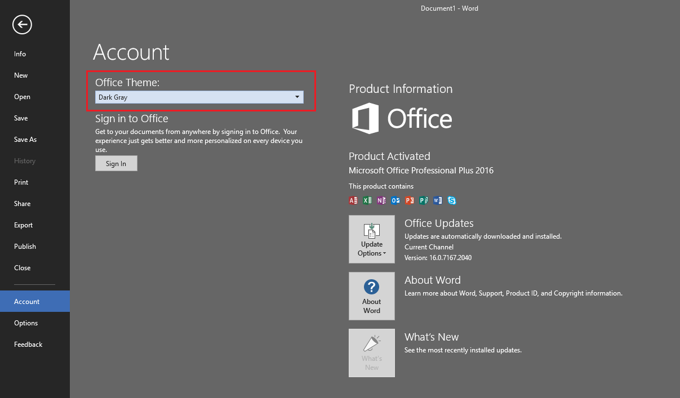Open the Info page in sidebar
This screenshot has width=680, height=398.
point(35,54)
